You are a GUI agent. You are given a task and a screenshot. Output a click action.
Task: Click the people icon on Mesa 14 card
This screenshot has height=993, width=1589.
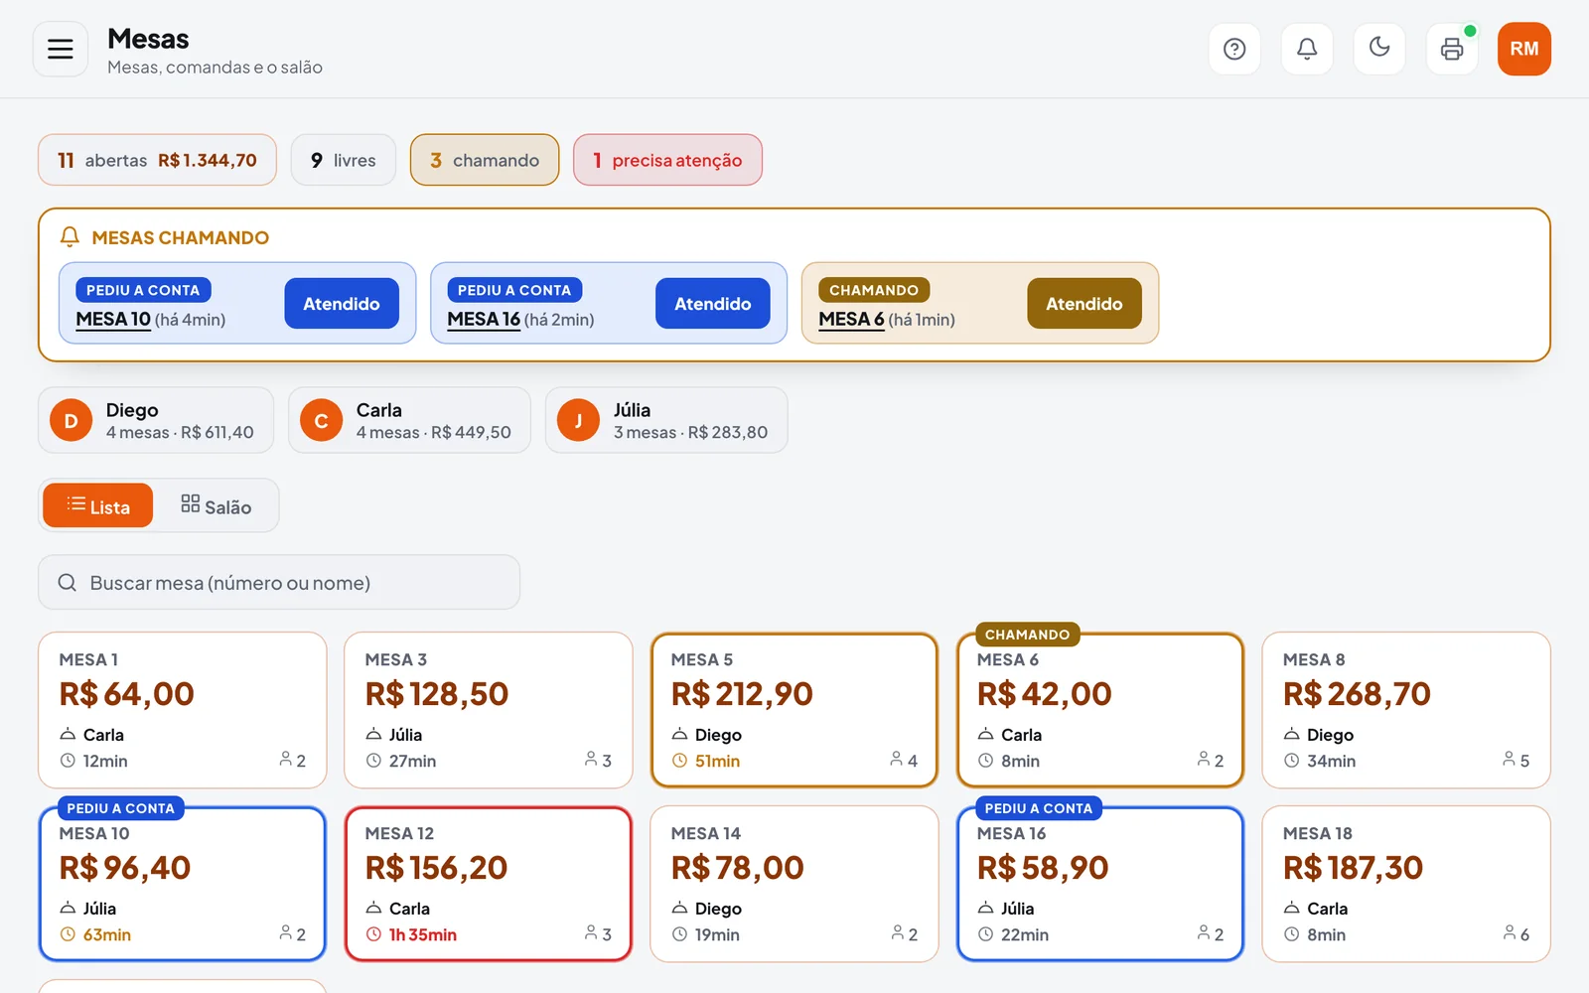898,932
